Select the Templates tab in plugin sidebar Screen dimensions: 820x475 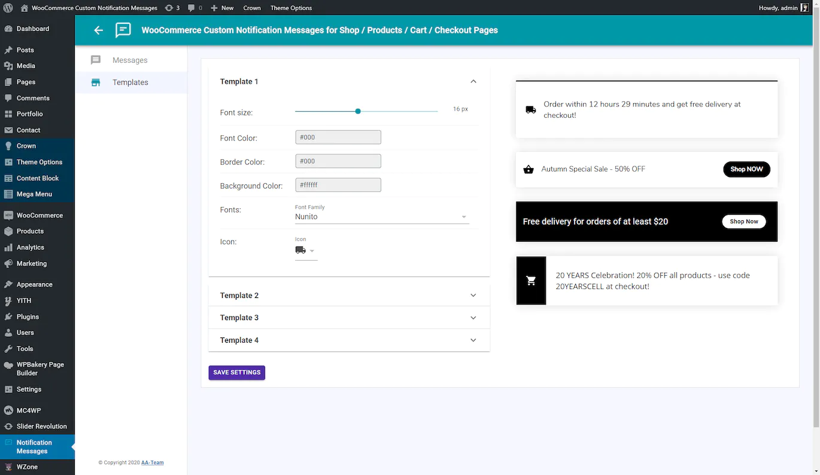pyautogui.click(x=131, y=83)
